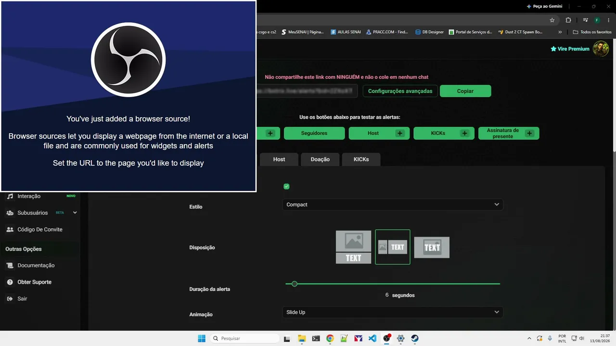Click the Código De Convite icon

tap(10, 230)
